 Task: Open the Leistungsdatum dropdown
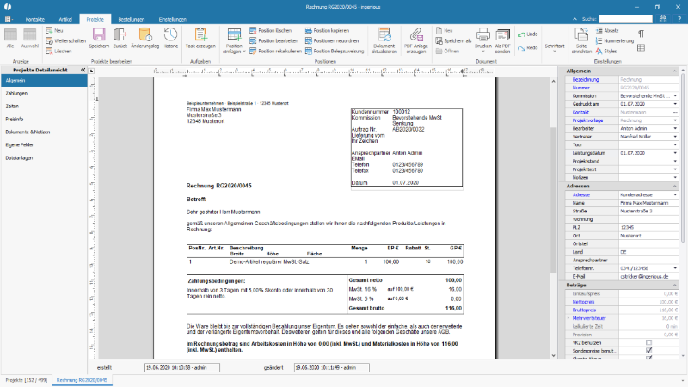tap(675, 153)
